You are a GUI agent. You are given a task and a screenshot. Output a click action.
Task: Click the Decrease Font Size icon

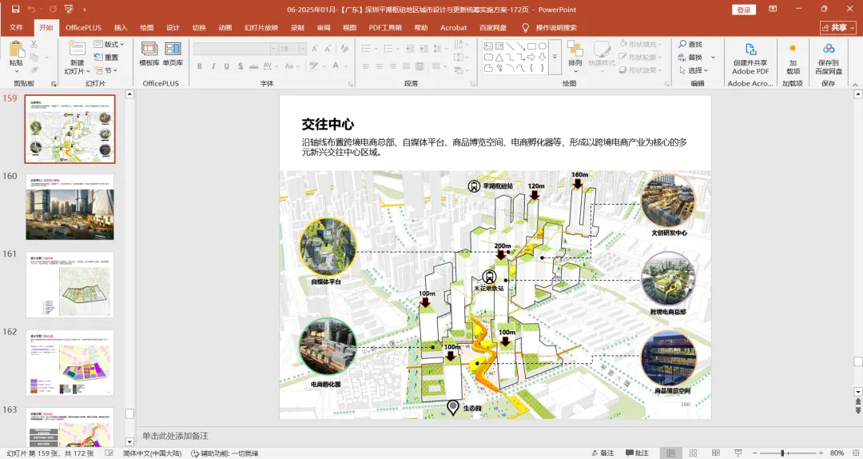(328, 49)
